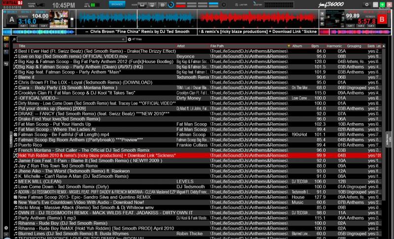
Task: Click deck B song overview waveform
Action: click(x=355, y=32)
